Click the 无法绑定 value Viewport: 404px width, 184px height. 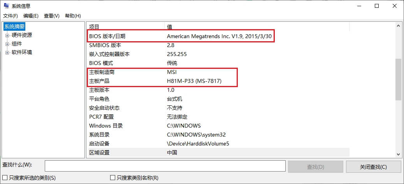click(x=177, y=117)
